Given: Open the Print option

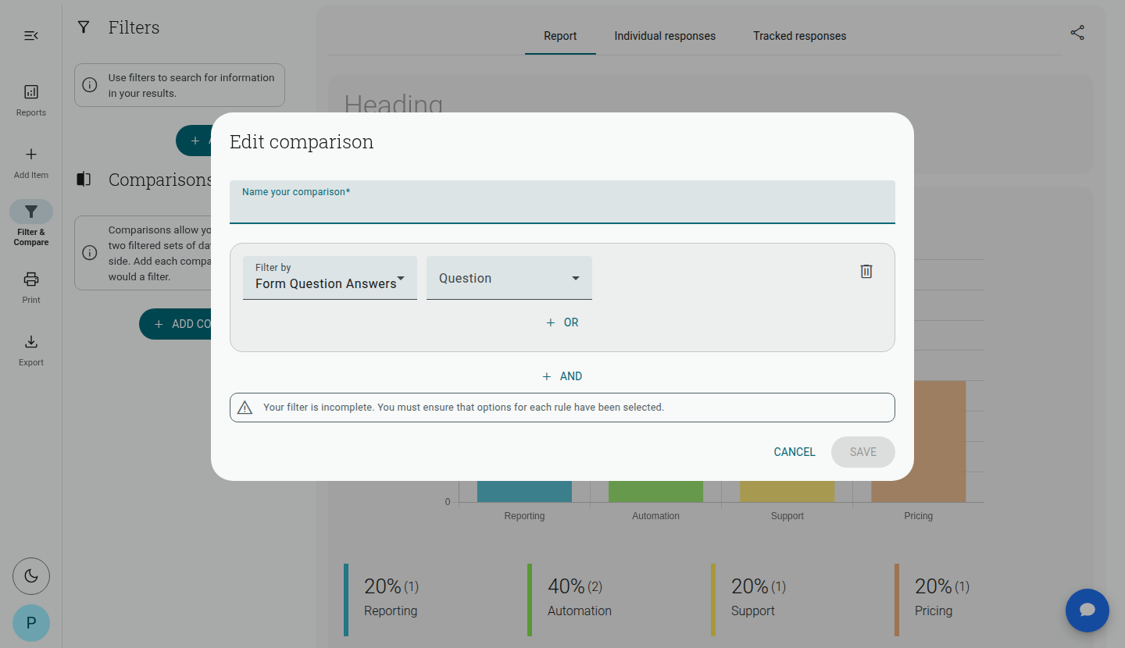Looking at the screenshot, I should (x=31, y=287).
